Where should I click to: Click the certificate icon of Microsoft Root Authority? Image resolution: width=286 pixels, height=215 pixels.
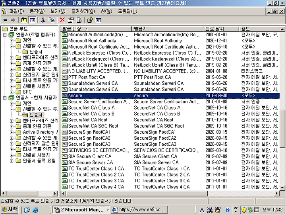(x=65, y=41)
